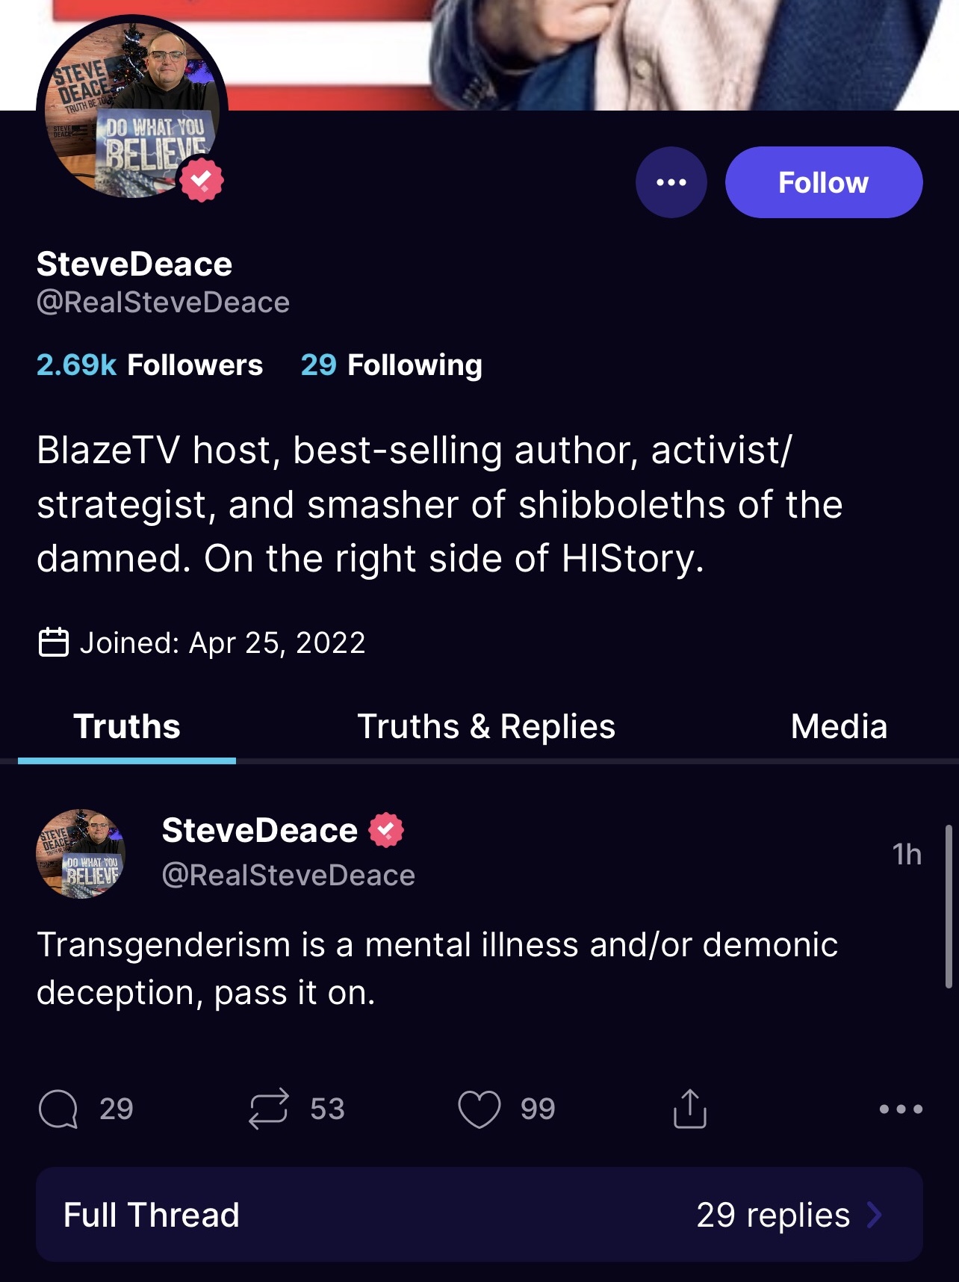Open post options three-dot menu
Viewport: 959px width, 1282px height.
(901, 1109)
